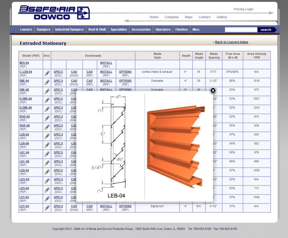288x238 pixels.
Task: Focus the search text field
Action: (241, 30)
